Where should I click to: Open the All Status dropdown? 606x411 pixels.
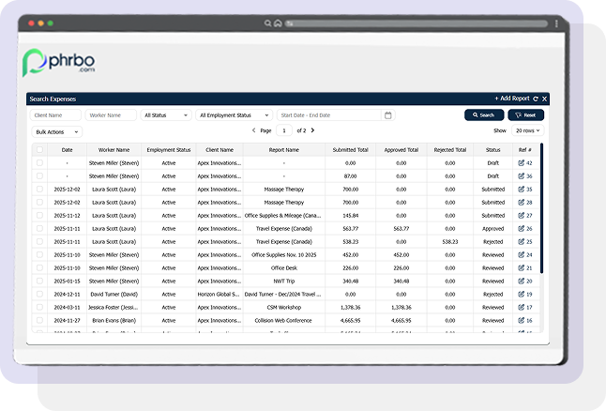click(165, 115)
